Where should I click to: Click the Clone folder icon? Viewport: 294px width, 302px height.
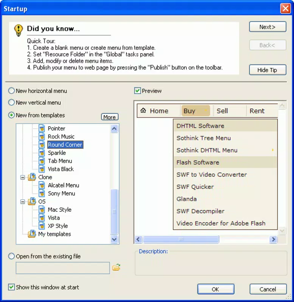point(32,177)
